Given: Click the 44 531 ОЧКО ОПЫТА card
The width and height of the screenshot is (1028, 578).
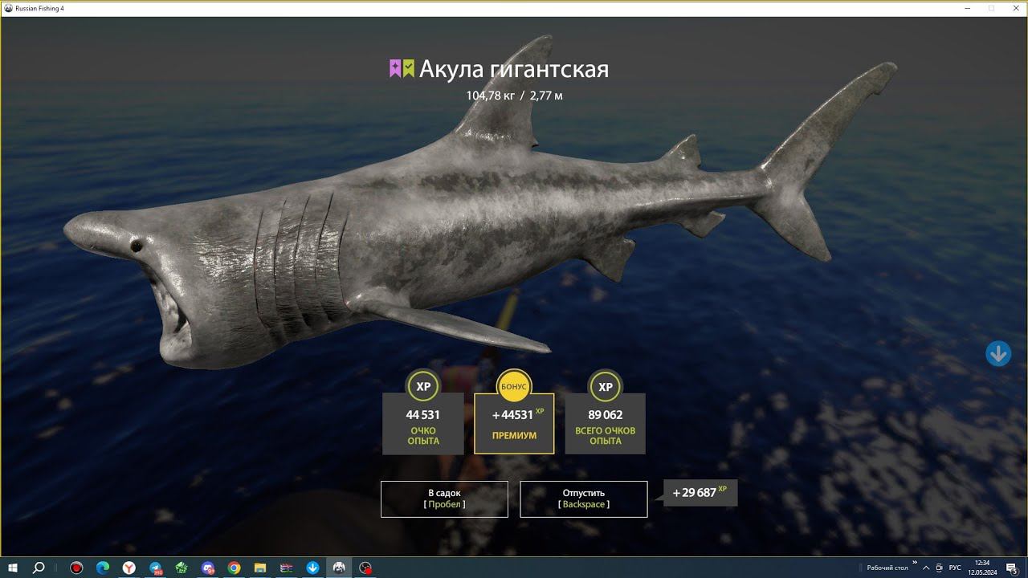Looking at the screenshot, I should coord(423,424).
